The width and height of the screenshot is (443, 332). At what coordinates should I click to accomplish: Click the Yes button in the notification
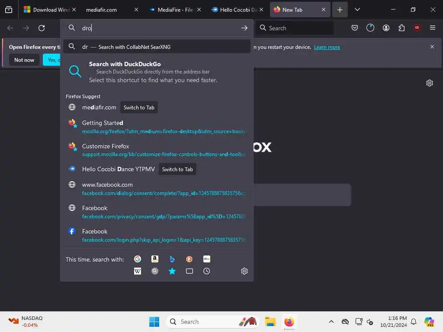click(52, 60)
